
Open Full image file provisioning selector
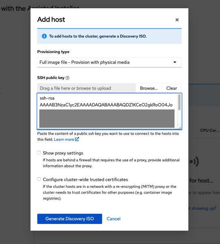pos(109,62)
